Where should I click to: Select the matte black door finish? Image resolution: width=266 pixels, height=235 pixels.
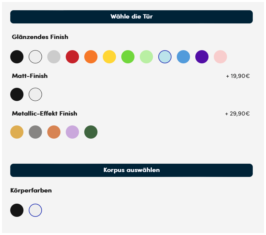click(x=17, y=94)
